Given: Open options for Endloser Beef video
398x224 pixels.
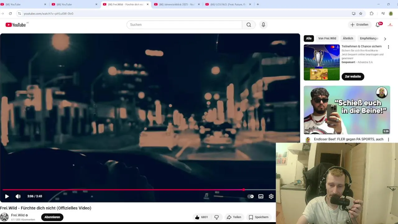Looking at the screenshot, I should coord(388,140).
